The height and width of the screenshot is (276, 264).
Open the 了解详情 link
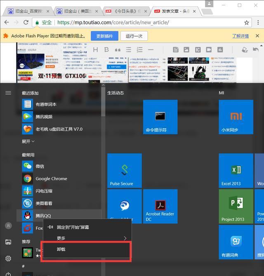coord(240,36)
